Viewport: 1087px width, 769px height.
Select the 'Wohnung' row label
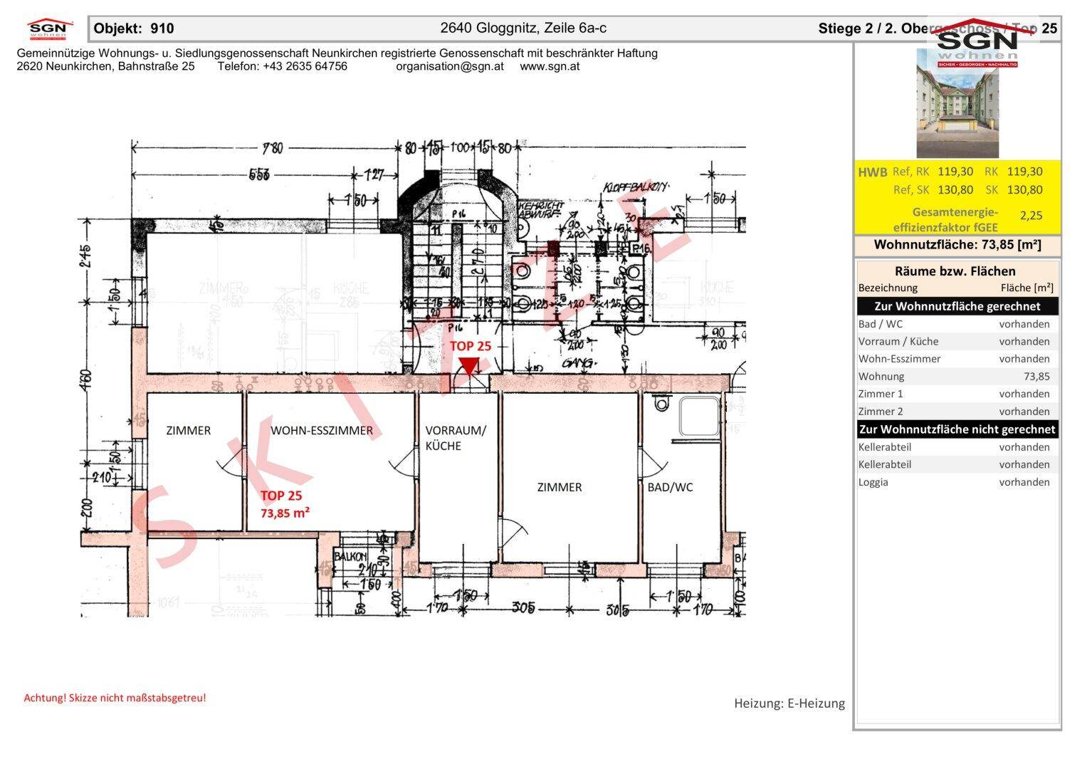click(x=881, y=377)
